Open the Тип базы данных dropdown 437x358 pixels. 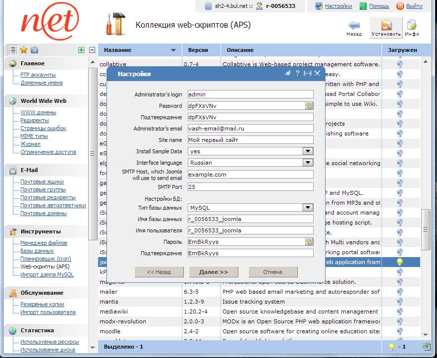pyautogui.click(x=308, y=208)
